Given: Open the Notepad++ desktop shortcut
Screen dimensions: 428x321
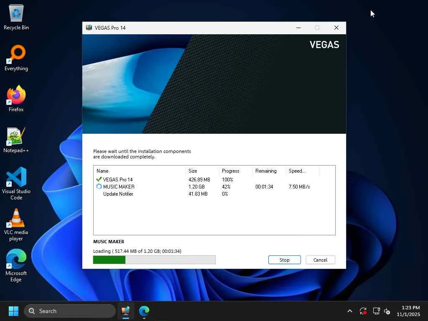Looking at the screenshot, I should (16, 140).
